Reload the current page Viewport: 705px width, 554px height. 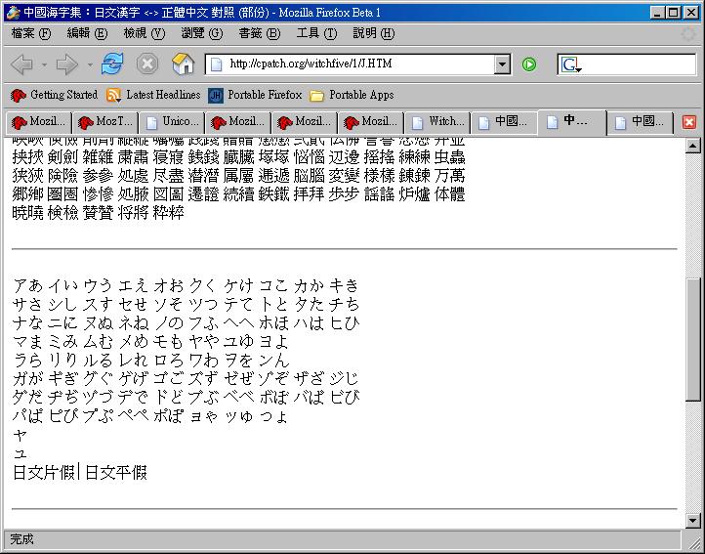click(112, 64)
